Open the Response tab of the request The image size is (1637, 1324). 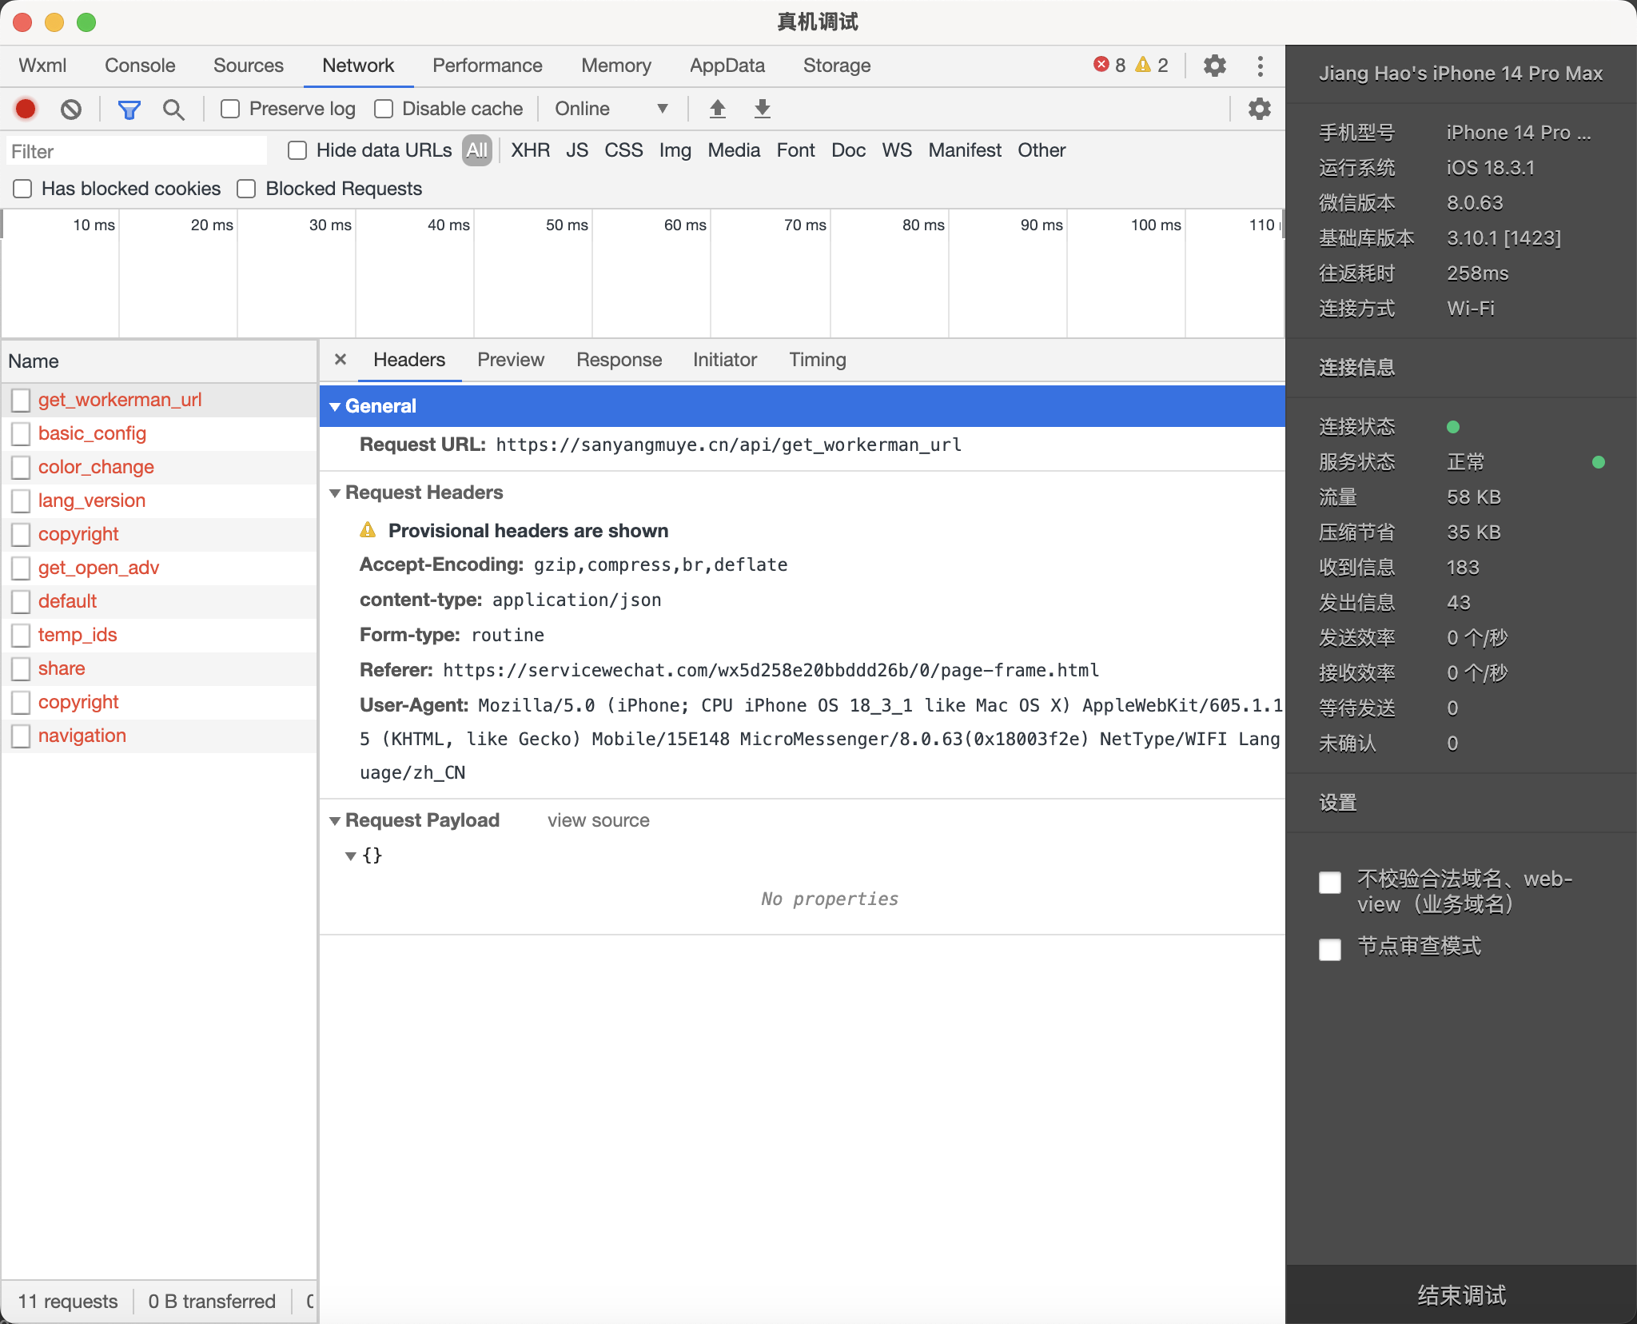pyautogui.click(x=619, y=360)
